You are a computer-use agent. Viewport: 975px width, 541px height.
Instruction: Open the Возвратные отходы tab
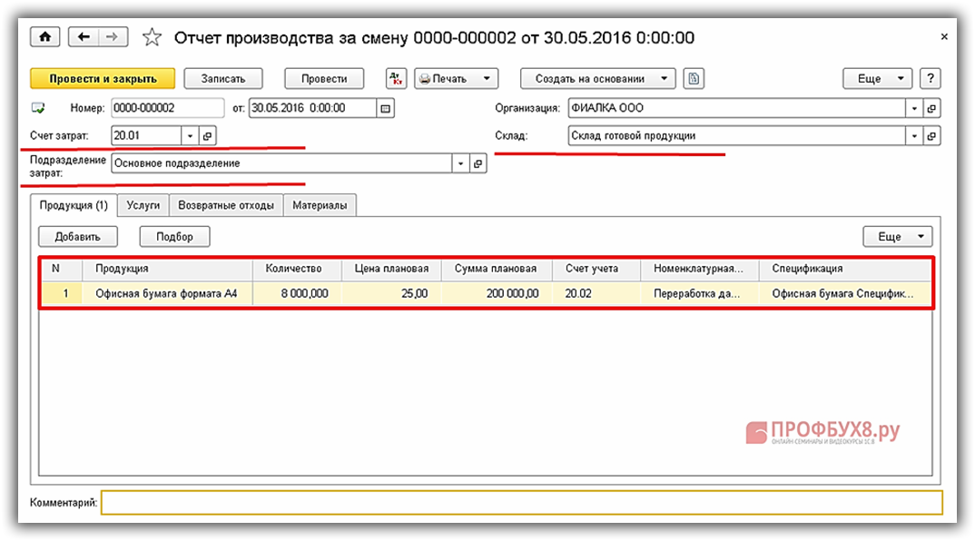tap(226, 205)
